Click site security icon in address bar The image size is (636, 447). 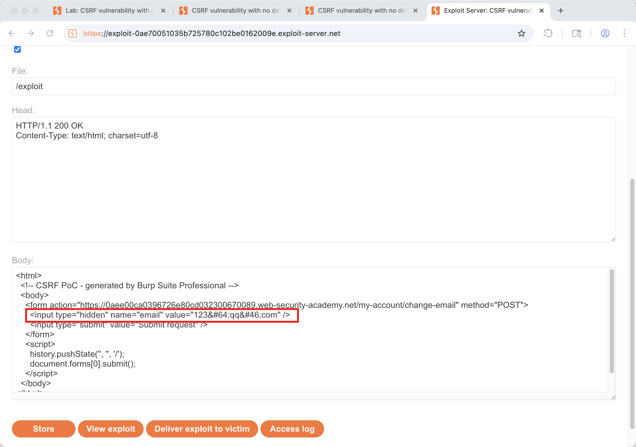click(x=73, y=33)
